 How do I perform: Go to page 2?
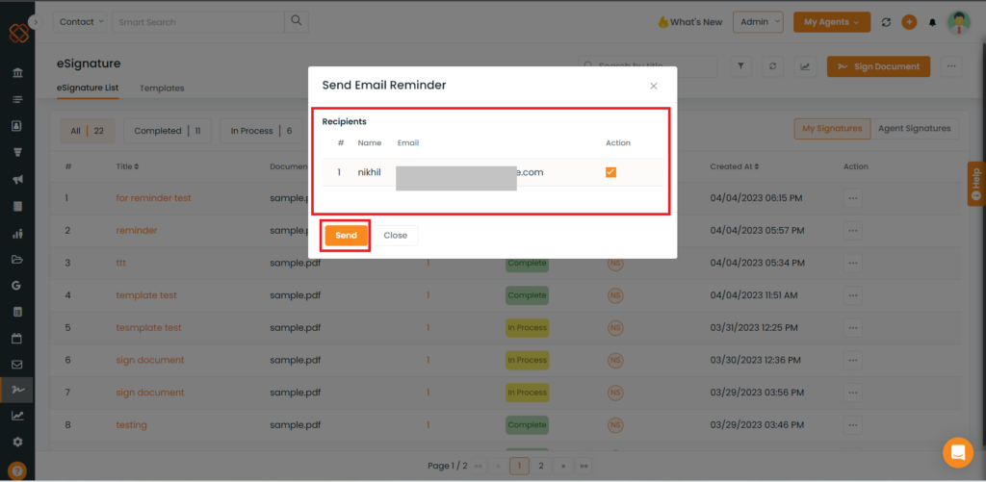(541, 466)
